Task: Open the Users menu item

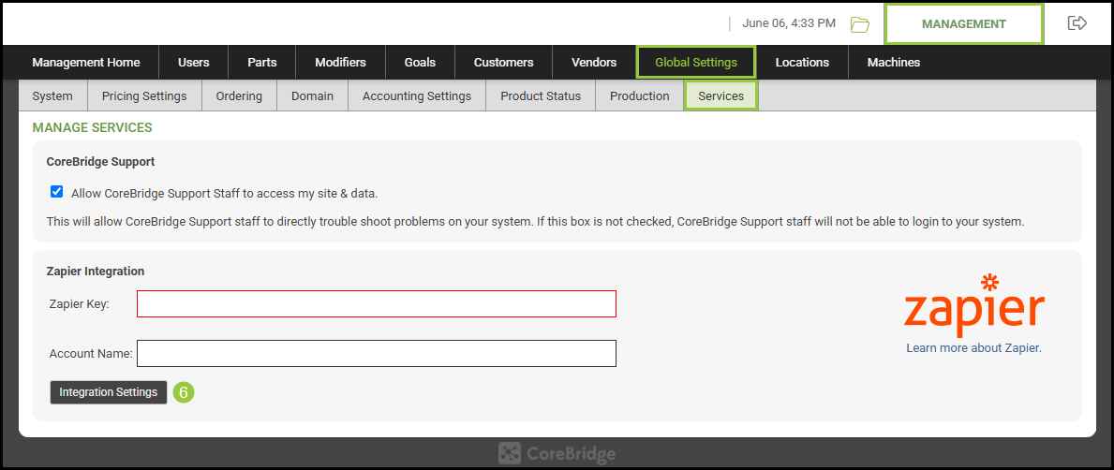Action: click(x=193, y=63)
